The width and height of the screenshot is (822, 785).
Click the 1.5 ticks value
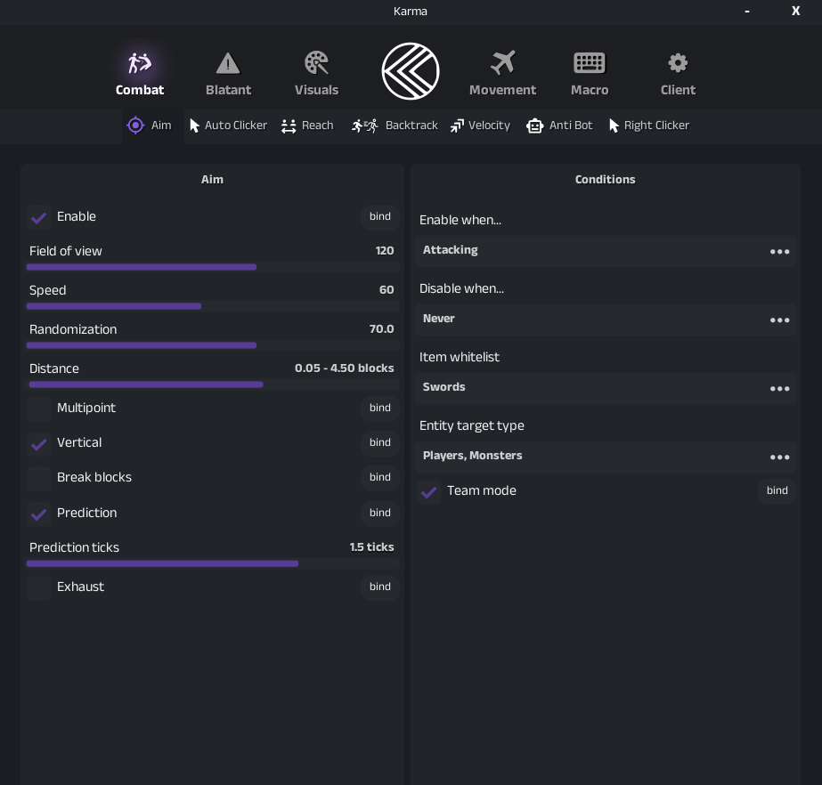[x=371, y=547]
